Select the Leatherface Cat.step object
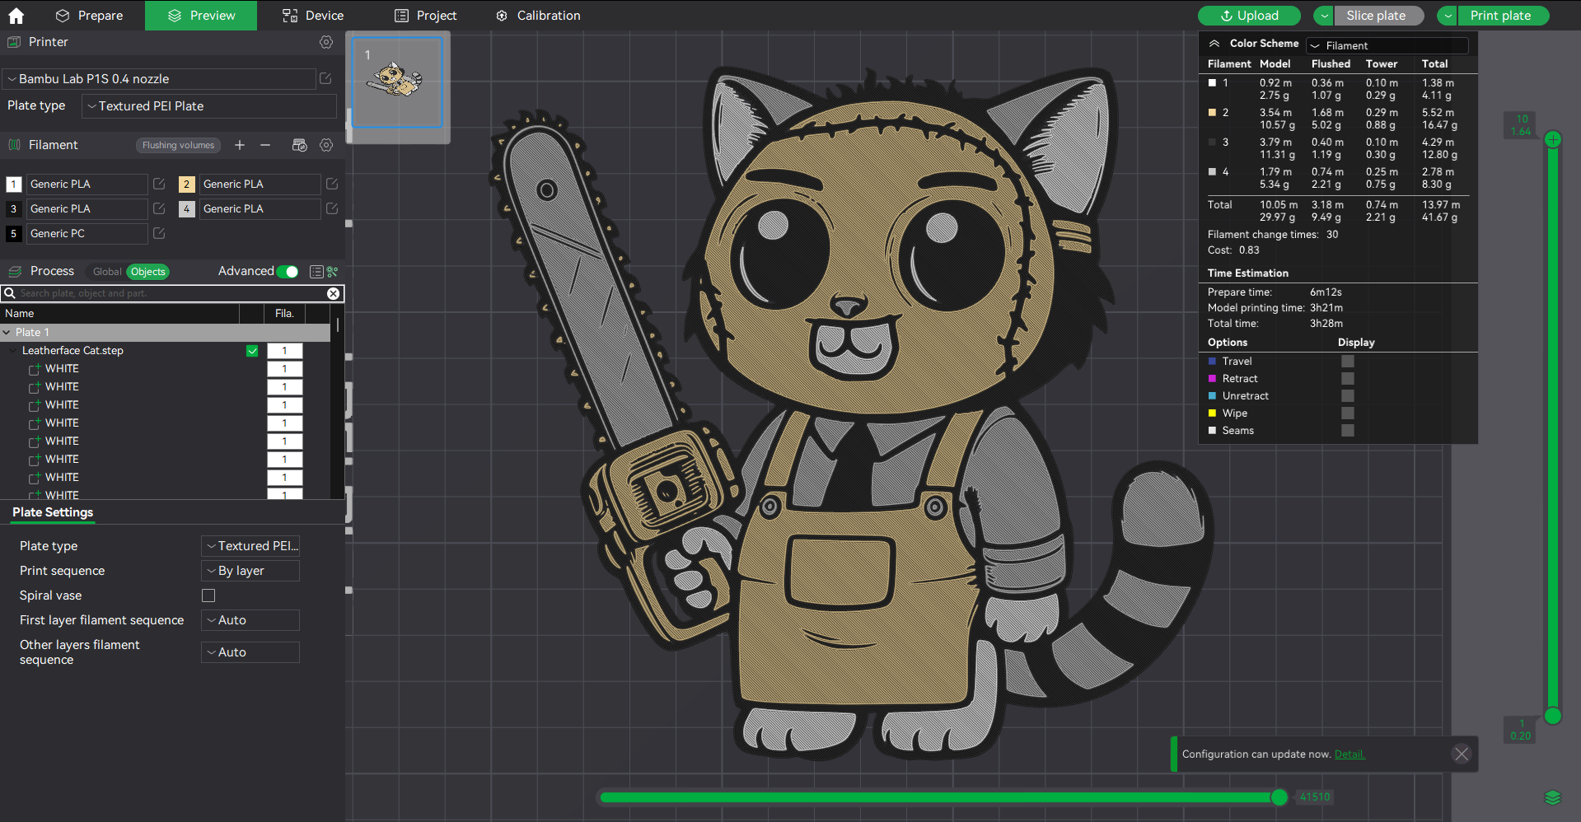Image resolution: width=1581 pixels, height=822 pixels. tap(73, 351)
